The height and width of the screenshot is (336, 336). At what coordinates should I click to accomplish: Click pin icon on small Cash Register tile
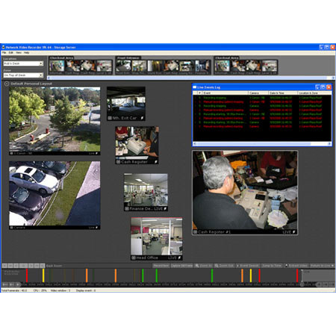pyautogui.click(x=156, y=162)
